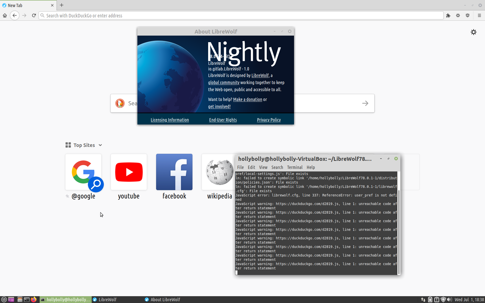Viewport: 485px width, 303px height.
Task: Switch to About LibreWolf taskbar window
Action: click(163, 299)
